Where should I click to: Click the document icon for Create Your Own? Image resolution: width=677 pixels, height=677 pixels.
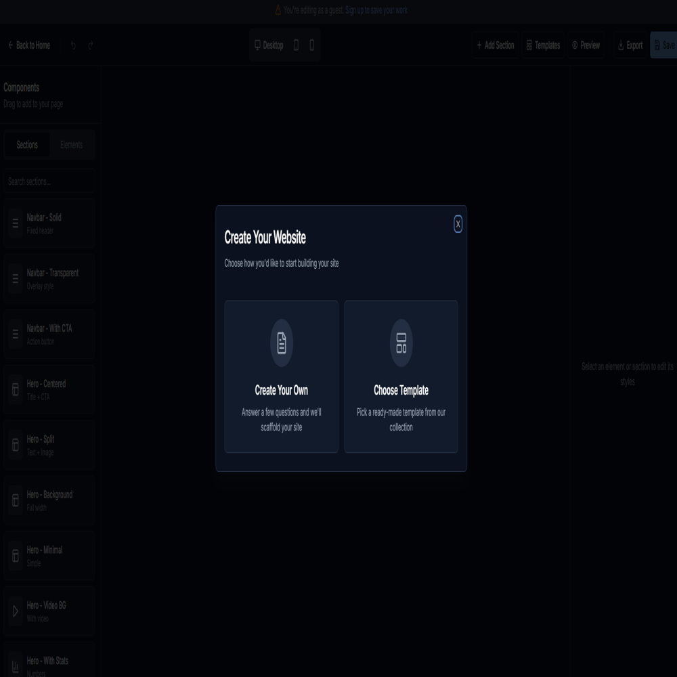tap(282, 343)
